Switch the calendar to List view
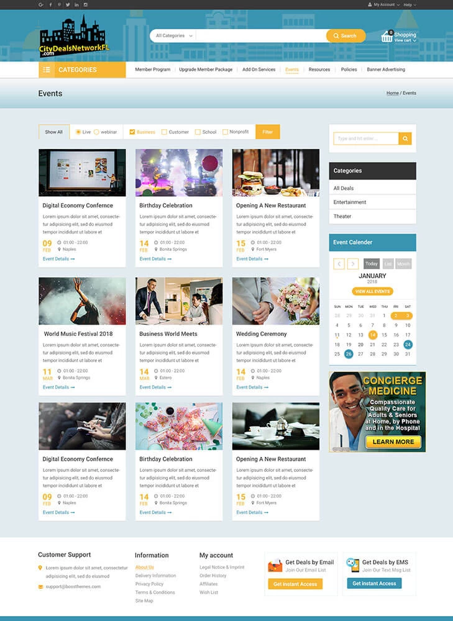Image resolution: width=453 pixels, height=621 pixels. point(388,264)
